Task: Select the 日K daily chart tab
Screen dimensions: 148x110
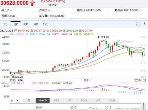Action: (16, 24)
